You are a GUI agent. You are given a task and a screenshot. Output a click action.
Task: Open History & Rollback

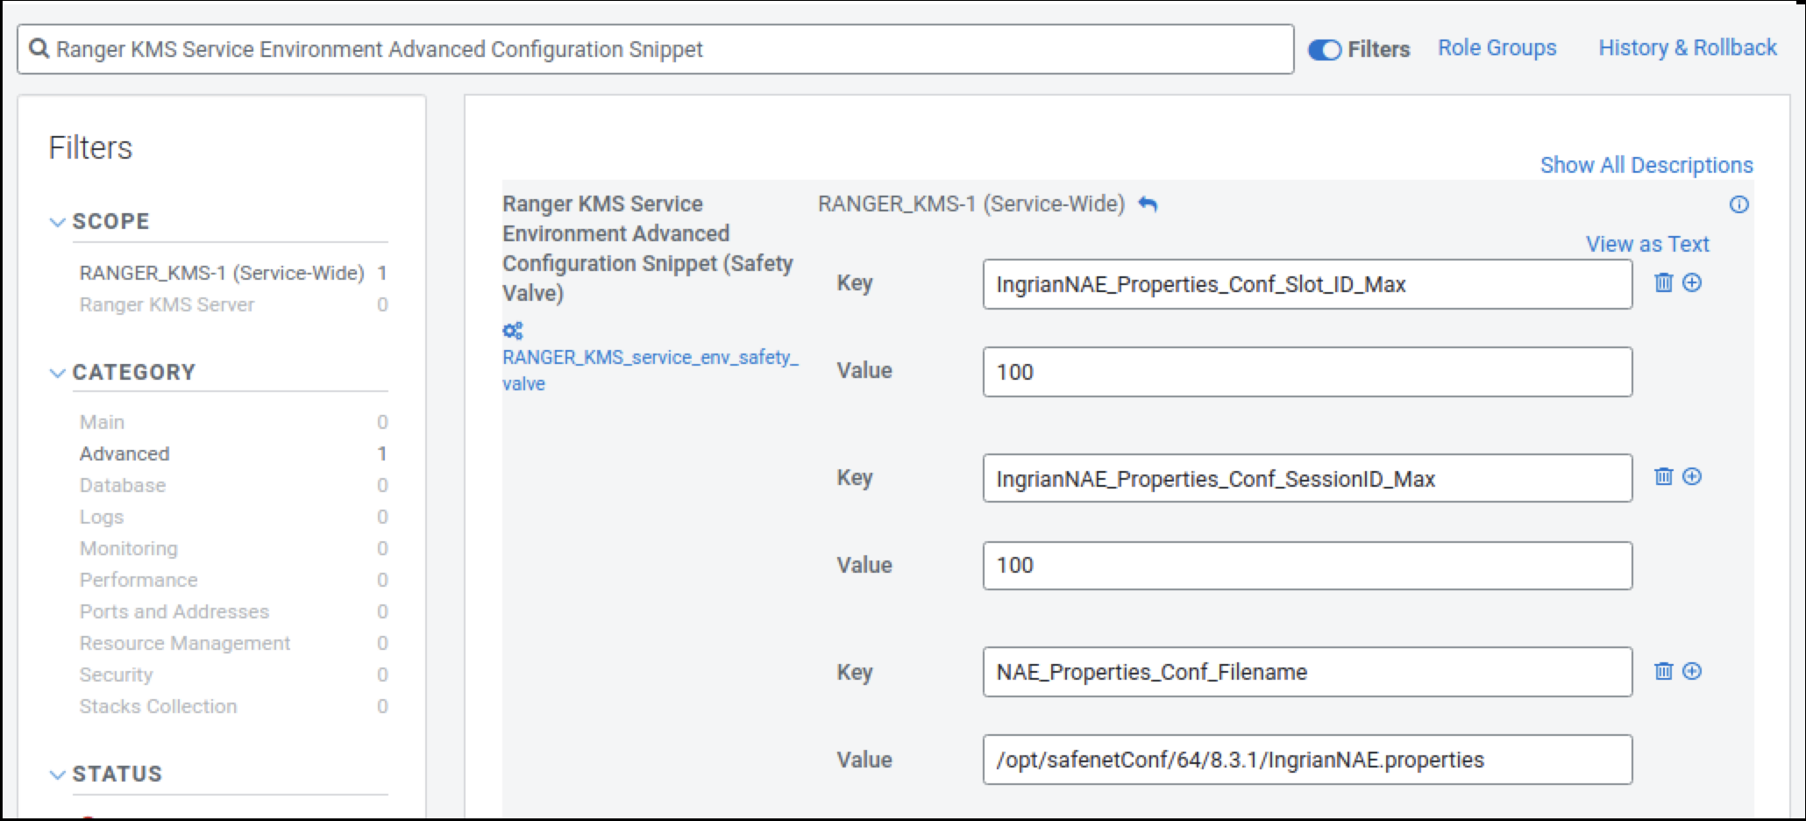pos(1687,48)
